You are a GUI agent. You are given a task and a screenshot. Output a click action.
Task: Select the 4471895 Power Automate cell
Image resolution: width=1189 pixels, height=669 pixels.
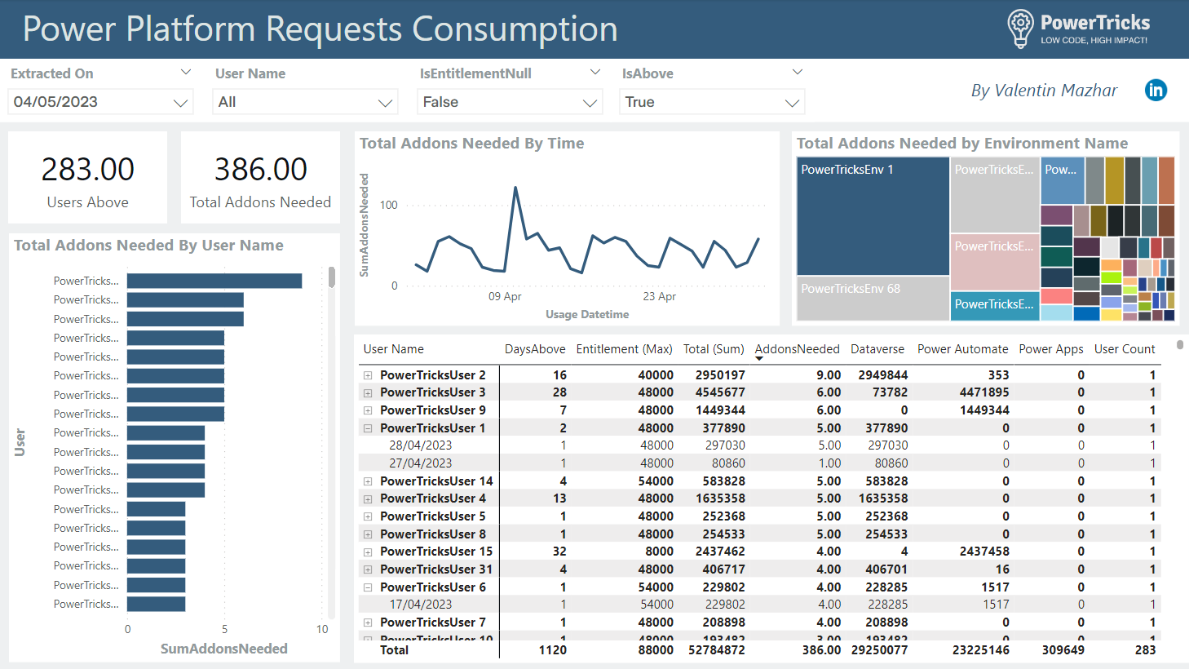point(984,392)
